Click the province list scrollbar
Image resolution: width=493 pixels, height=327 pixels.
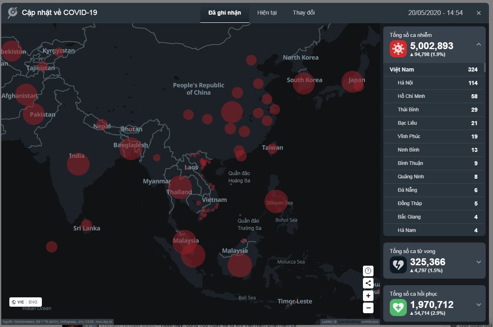tap(484, 67)
